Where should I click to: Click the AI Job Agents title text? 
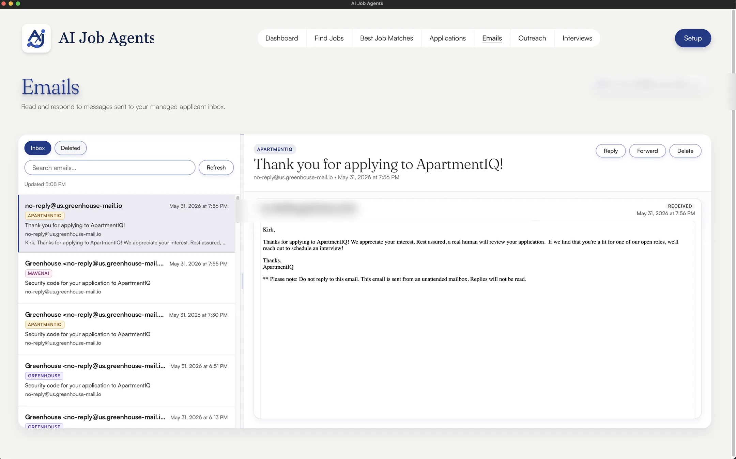[106, 38]
